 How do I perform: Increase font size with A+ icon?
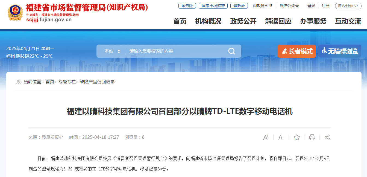(266, 137)
